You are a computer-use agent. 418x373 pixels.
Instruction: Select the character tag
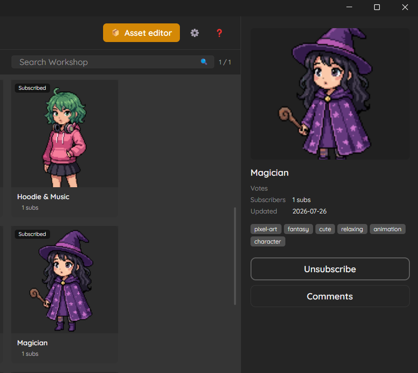tap(268, 242)
